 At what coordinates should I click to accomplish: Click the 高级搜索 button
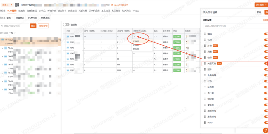tap(43, 26)
